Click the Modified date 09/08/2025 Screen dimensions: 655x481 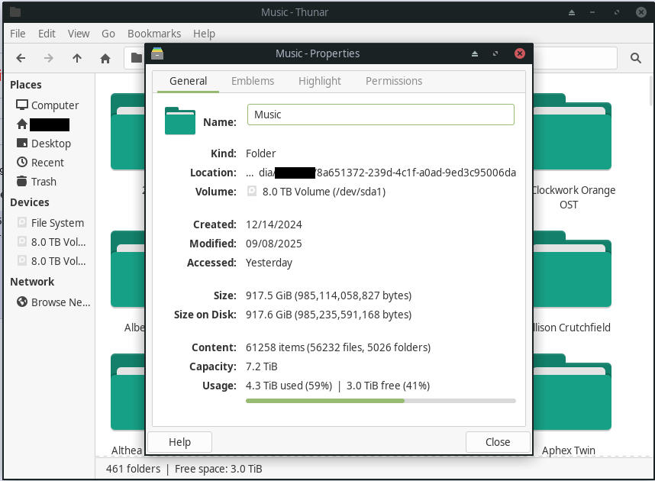273,244
